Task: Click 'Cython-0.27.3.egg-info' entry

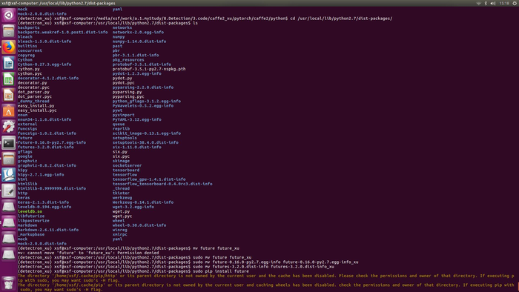Action: point(44,64)
